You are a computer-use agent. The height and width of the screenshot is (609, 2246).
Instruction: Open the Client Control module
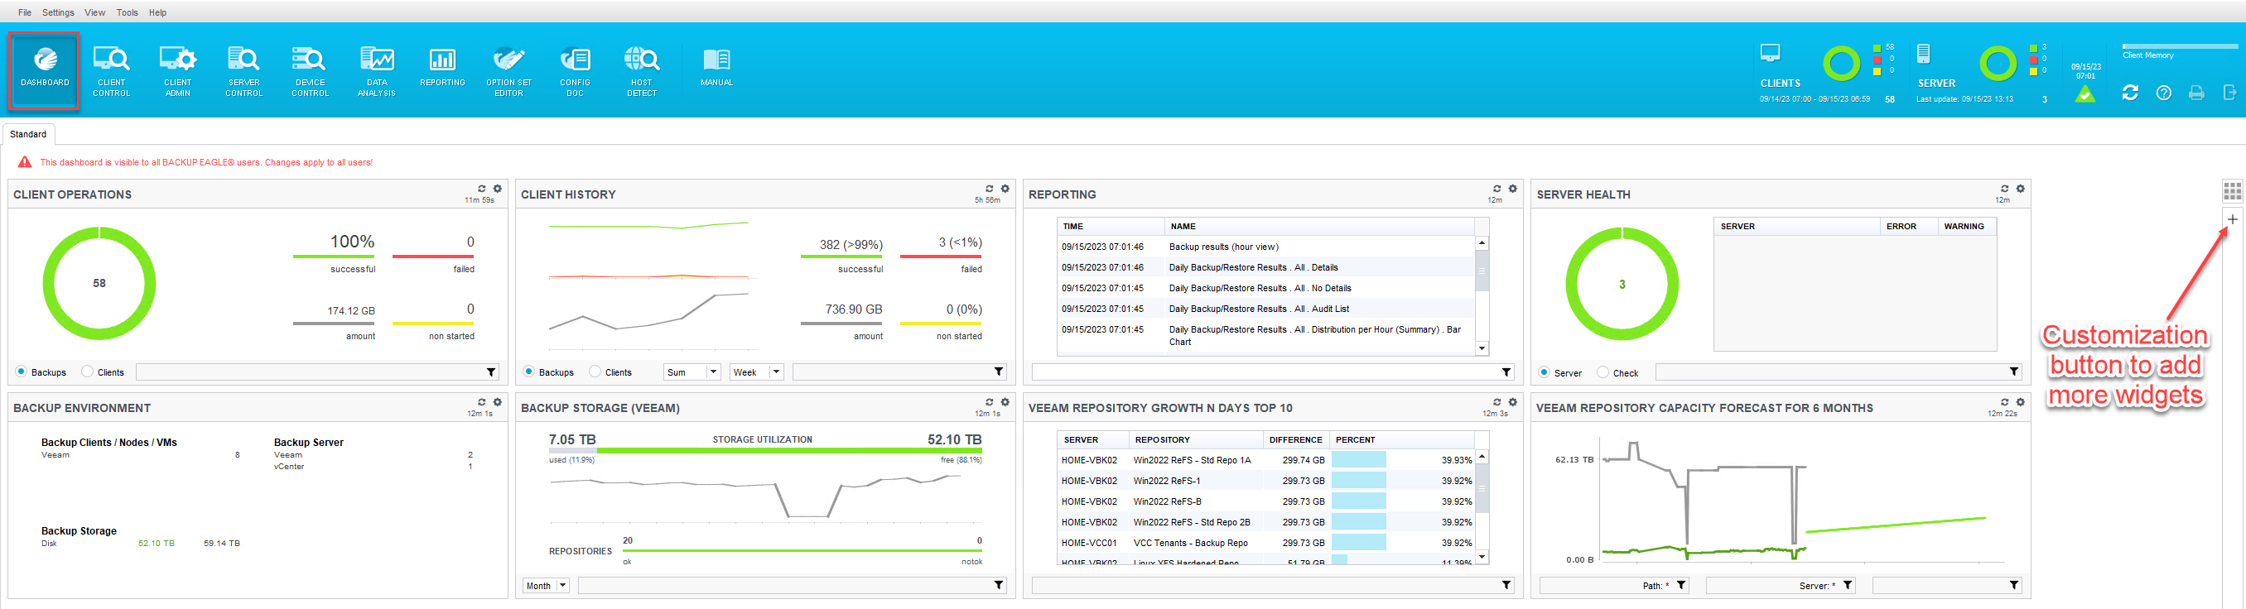point(111,70)
